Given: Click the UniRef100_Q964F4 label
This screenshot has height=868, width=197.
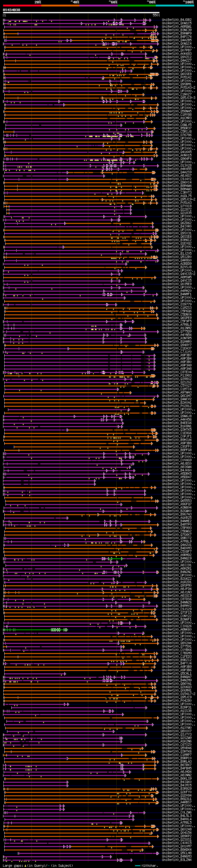Looking at the screenshot, I should click(x=177, y=159).
